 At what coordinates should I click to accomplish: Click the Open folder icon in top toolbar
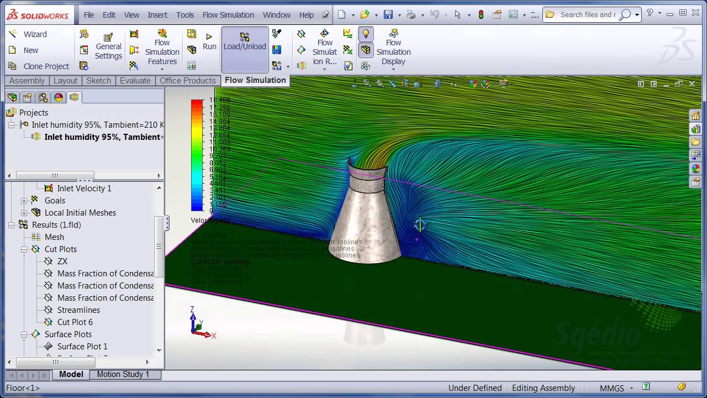[x=365, y=15]
